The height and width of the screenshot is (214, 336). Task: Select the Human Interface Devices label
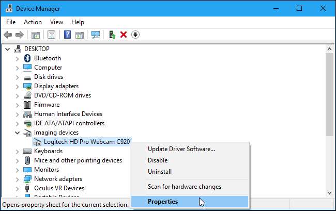point(68,114)
